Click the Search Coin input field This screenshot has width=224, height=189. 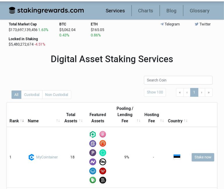click(178, 80)
